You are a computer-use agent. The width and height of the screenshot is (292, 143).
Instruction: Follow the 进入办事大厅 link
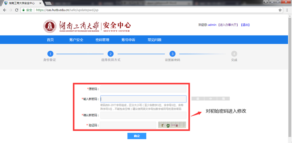[228, 25]
